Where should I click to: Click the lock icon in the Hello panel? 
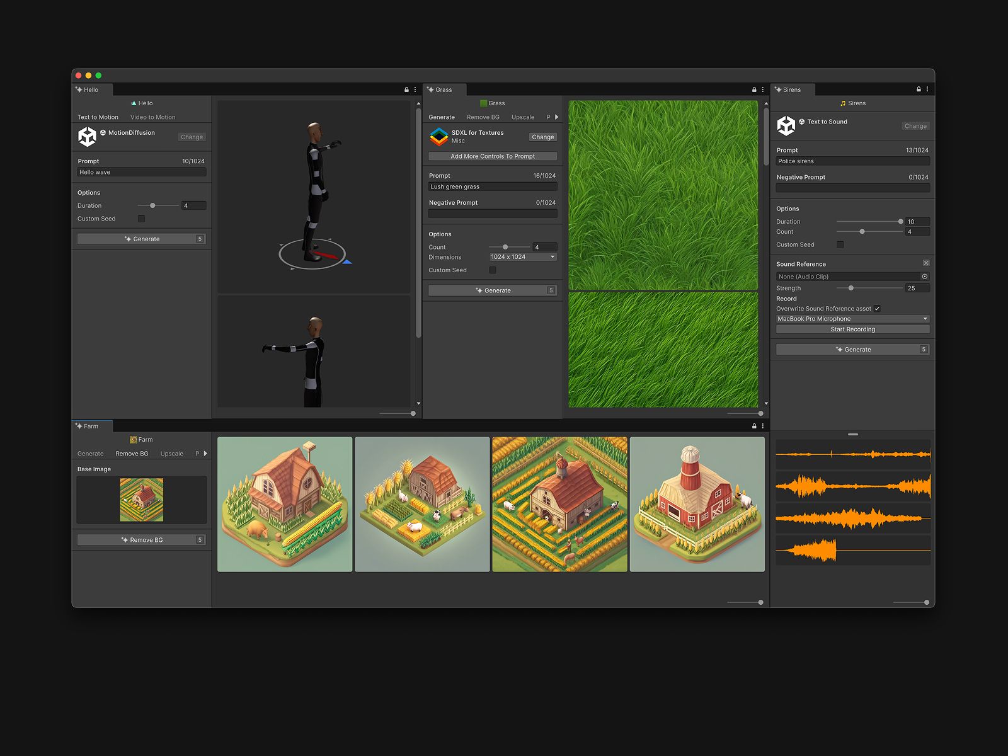pos(406,89)
